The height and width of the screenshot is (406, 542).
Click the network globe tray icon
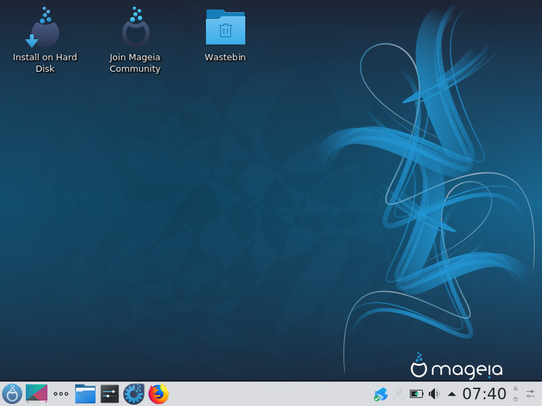click(x=381, y=394)
